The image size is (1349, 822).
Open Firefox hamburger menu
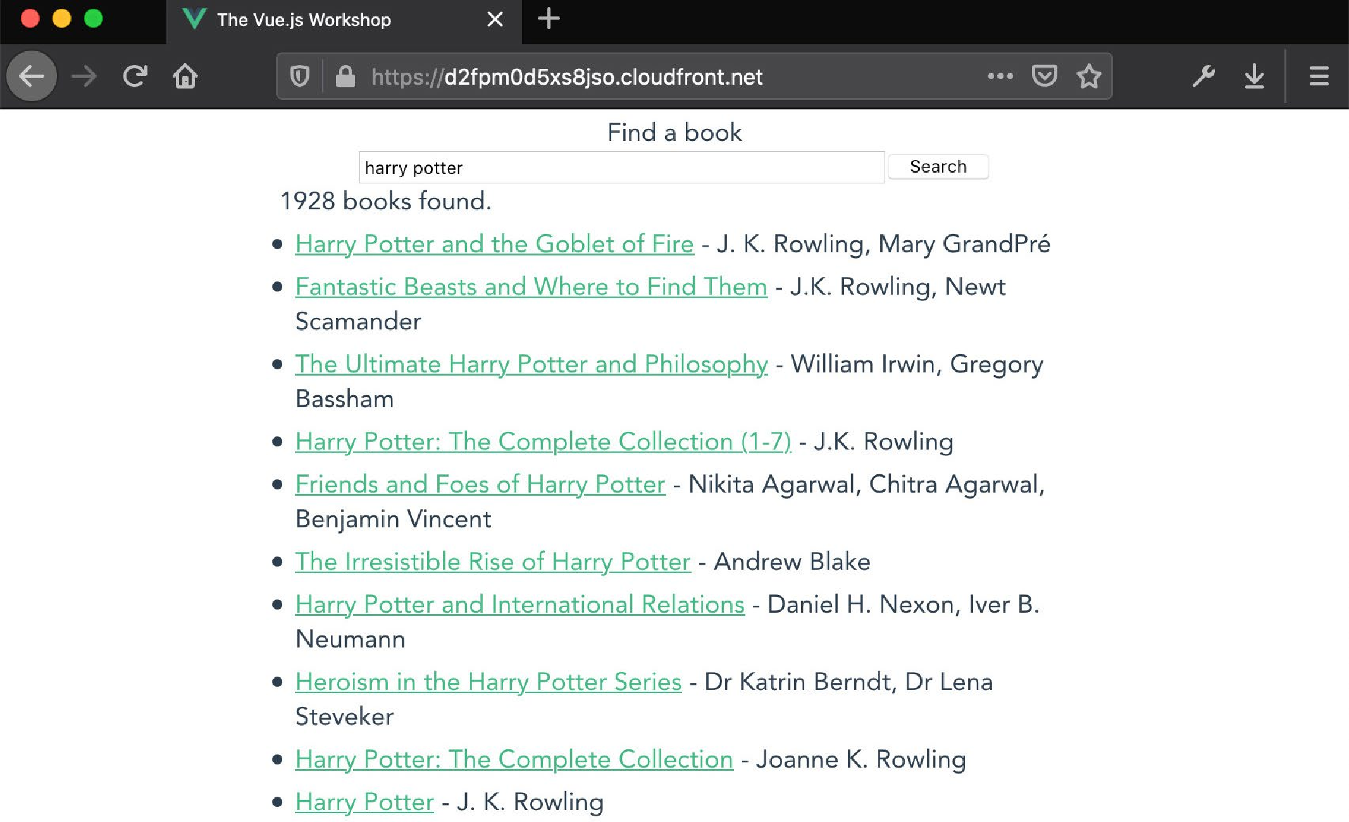coord(1319,77)
